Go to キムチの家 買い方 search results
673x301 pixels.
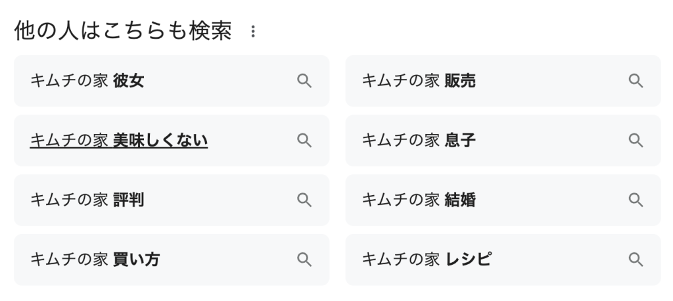pos(95,260)
